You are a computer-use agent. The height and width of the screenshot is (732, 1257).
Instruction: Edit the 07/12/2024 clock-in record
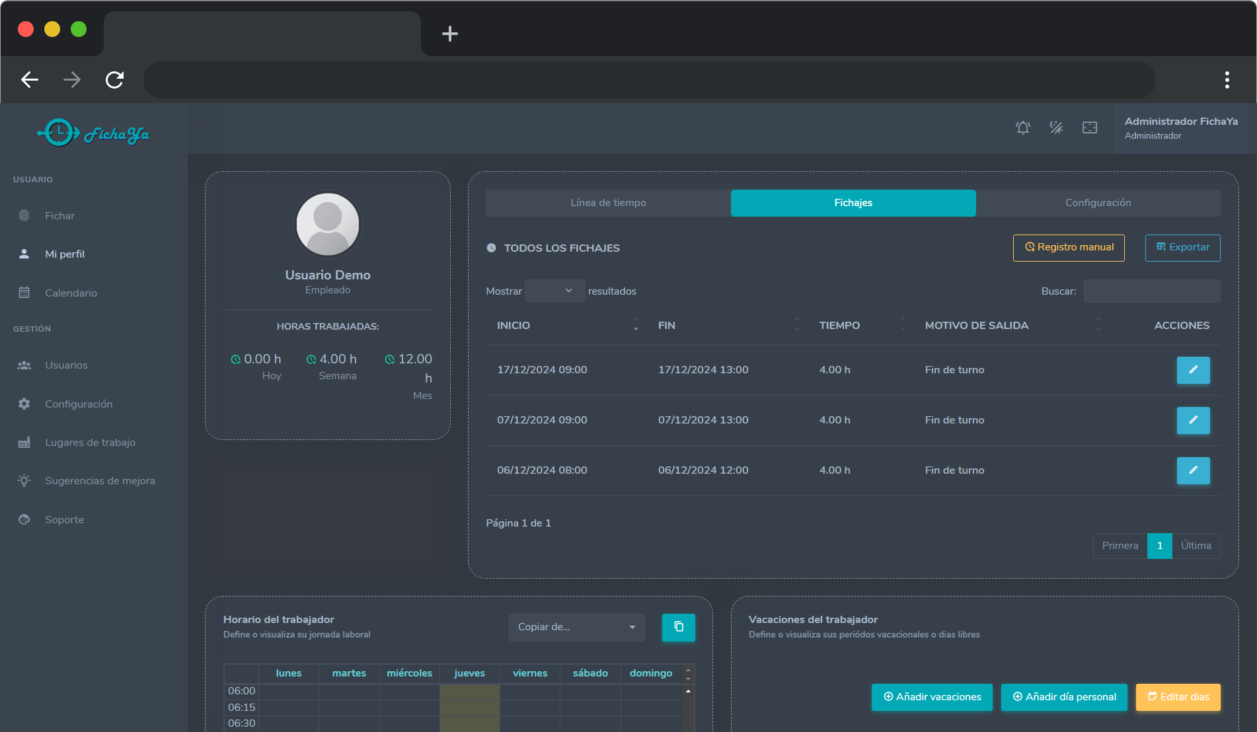click(x=1192, y=420)
